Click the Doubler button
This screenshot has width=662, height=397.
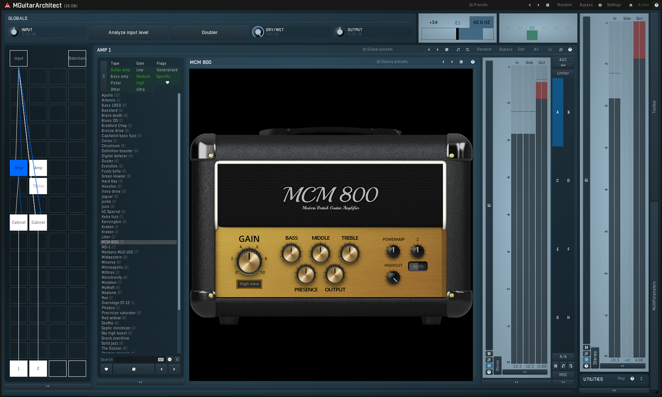[x=210, y=33]
